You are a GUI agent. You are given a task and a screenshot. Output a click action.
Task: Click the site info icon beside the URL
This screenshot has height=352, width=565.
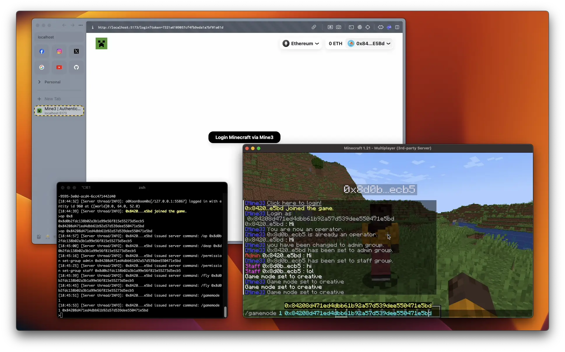pos(93,27)
